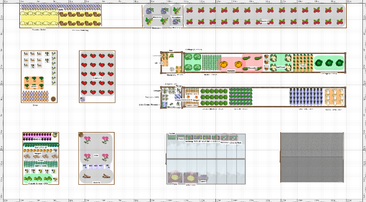The height and width of the screenshot is (202, 366).
Task: Select the summer cabbage group with light green heads
Action: 193,63
